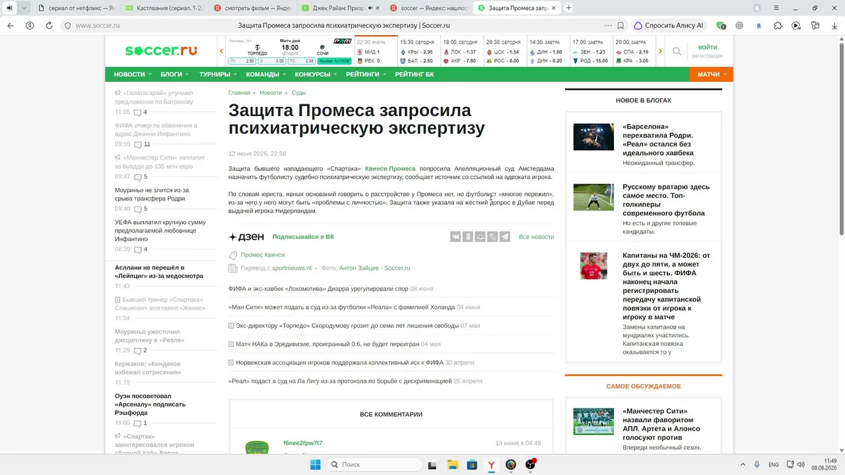The height and width of the screenshot is (475, 845).
Task: Share the article on VK
Action: (456, 237)
